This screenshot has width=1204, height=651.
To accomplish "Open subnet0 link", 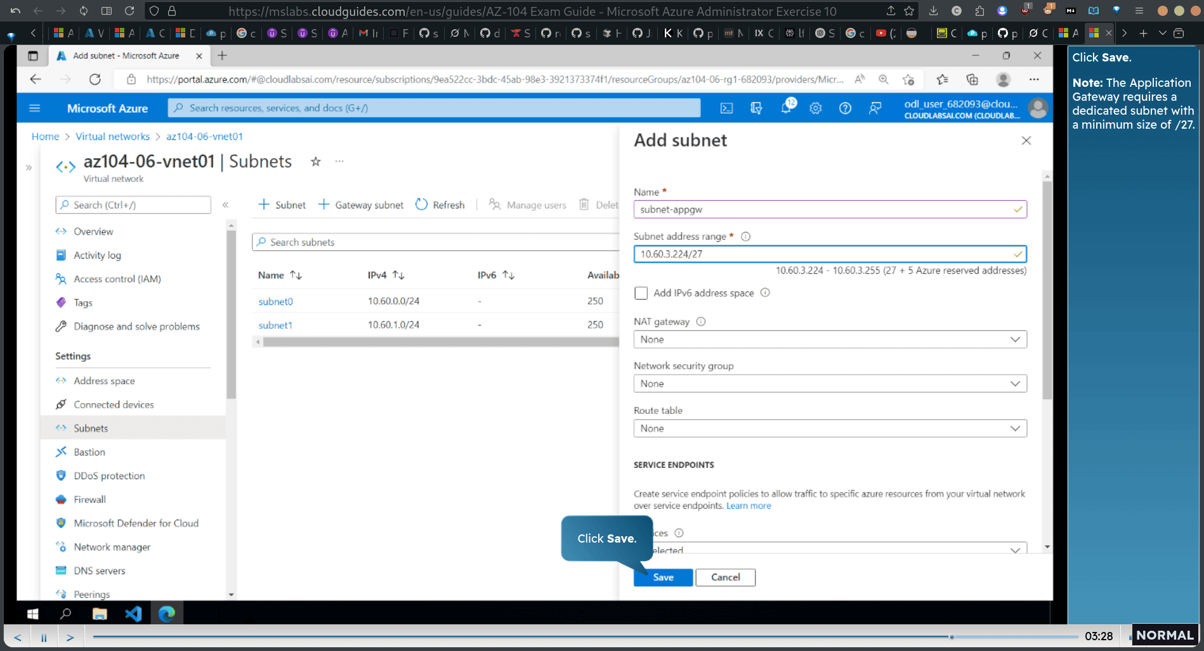I will point(275,301).
